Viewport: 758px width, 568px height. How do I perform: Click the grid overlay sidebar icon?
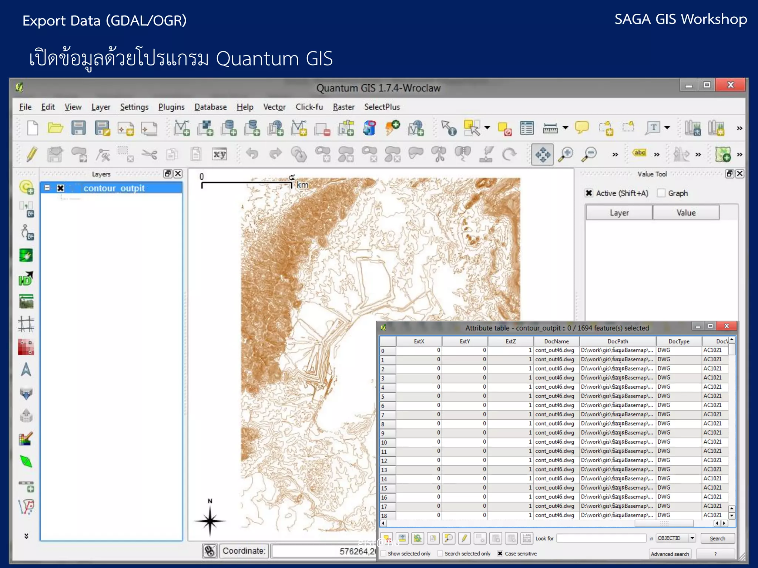click(26, 324)
